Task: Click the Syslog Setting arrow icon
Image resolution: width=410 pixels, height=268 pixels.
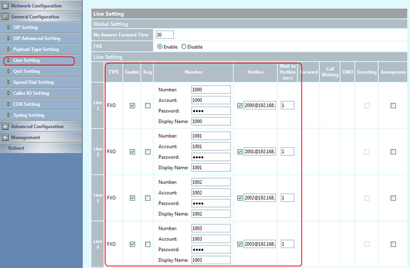Action: [9, 115]
